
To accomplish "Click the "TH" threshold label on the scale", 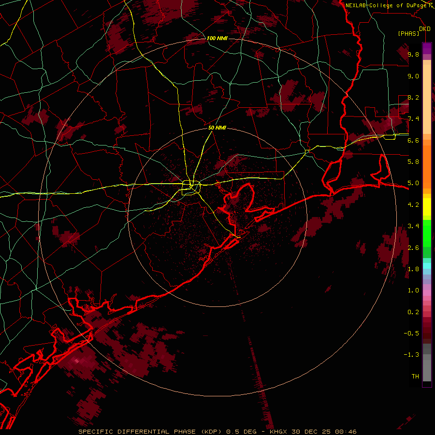I will [x=415, y=377].
